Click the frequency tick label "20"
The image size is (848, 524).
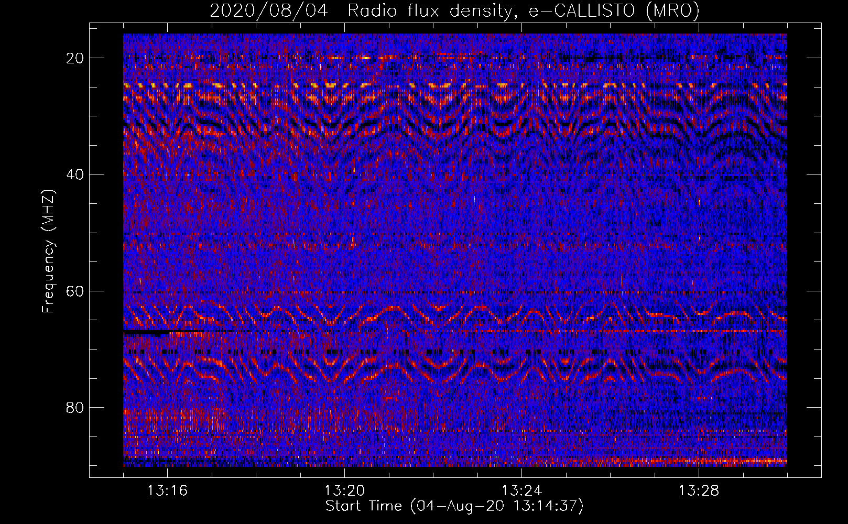tap(75, 58)
